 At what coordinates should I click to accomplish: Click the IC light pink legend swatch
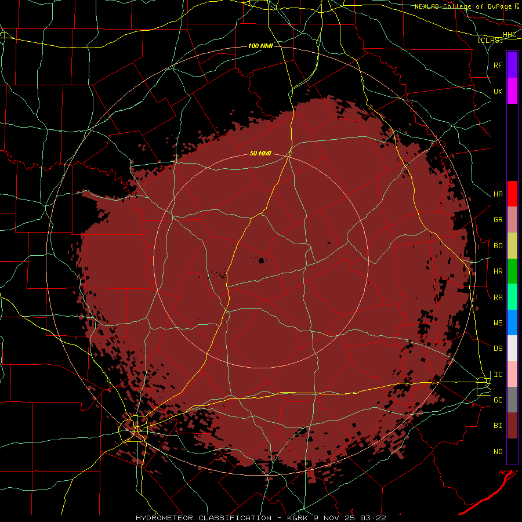(x=512, y=374)
